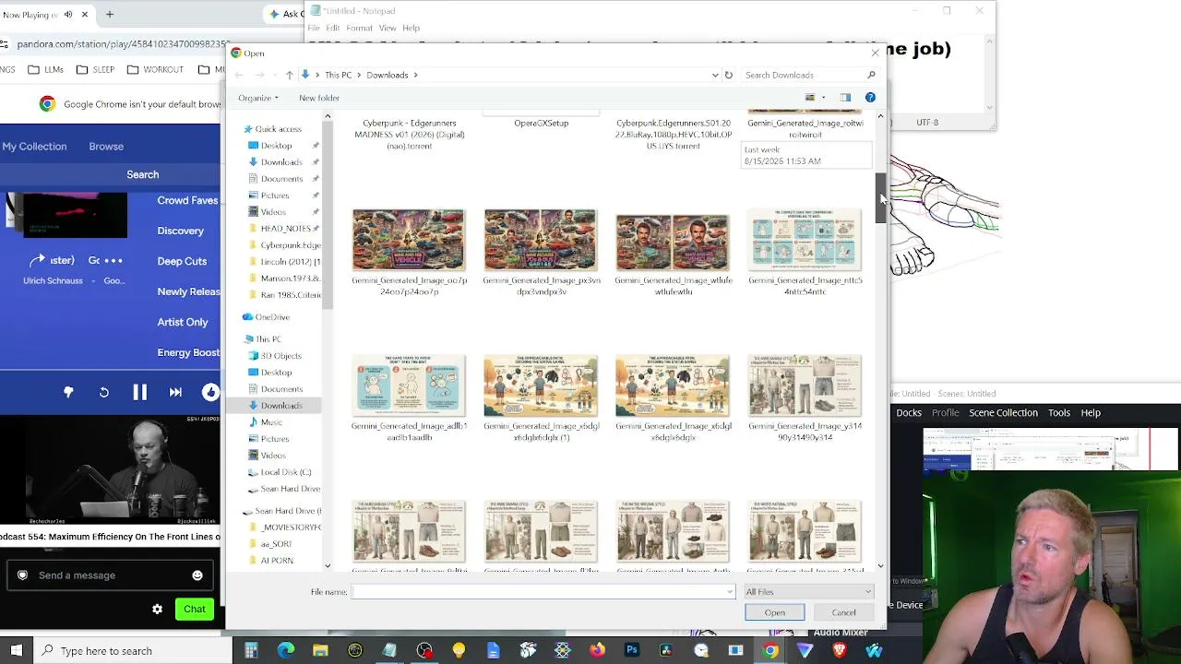Image resolution: width=1181 pixels, height=664 pixels.
Task: Refresh the Downloads folder listing
Action: pos(728,75)
